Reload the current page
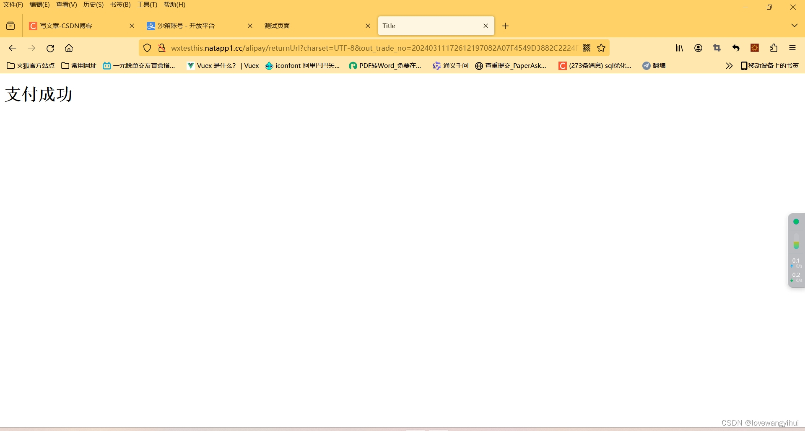 click(x=50, y=48)
